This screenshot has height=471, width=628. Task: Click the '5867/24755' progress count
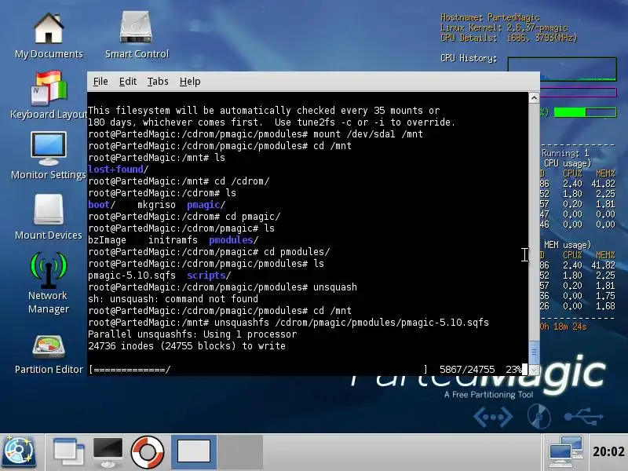(x=467, y=369)
